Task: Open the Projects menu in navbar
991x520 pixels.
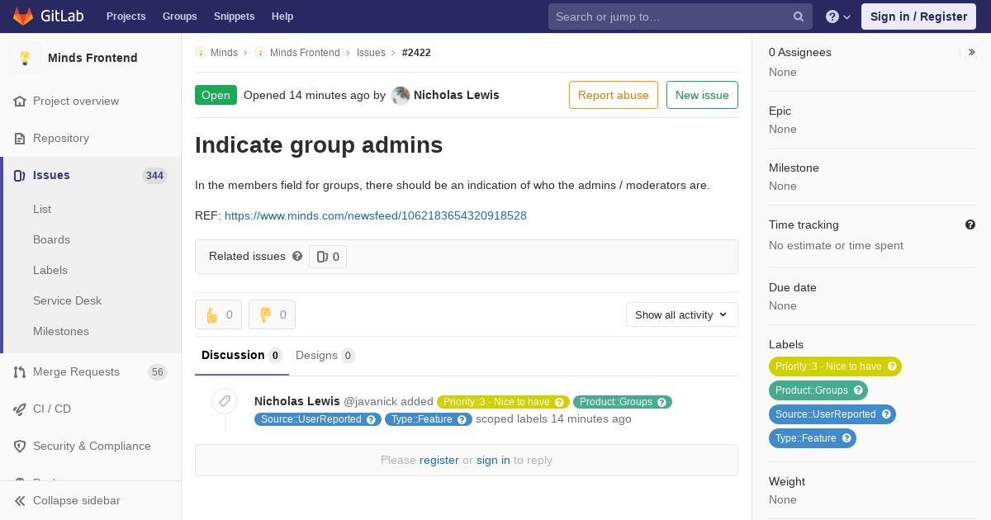Action: point(126,17)
